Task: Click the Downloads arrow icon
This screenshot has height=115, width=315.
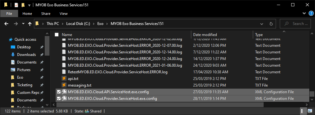Action: [13, 55]
